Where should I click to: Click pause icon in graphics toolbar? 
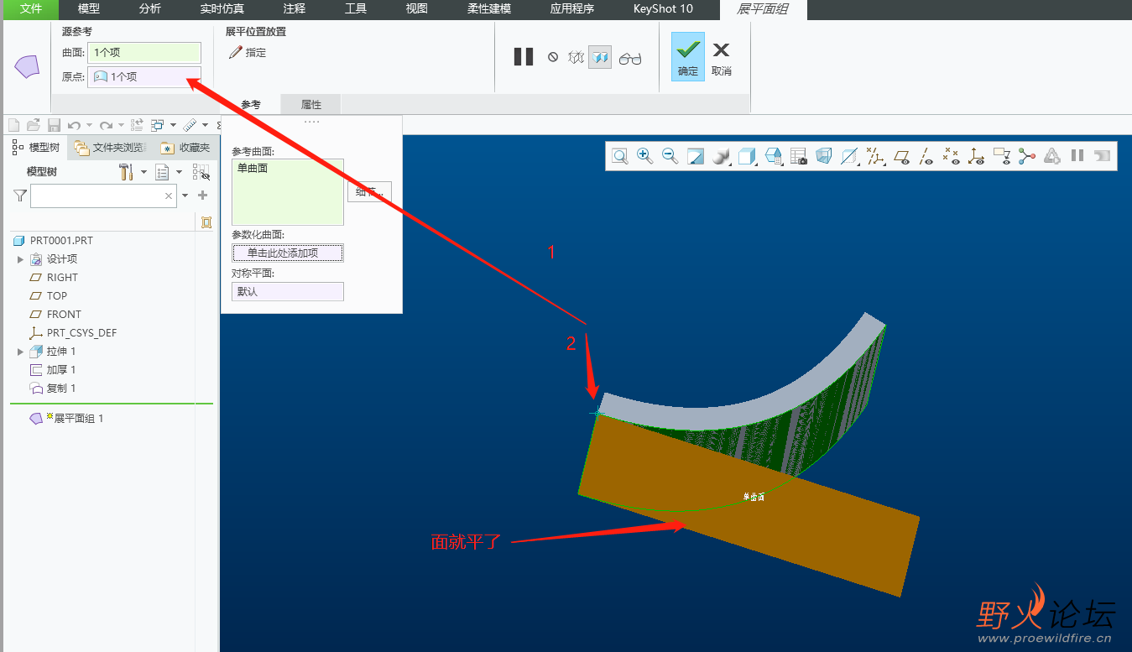coord(1077,155)
